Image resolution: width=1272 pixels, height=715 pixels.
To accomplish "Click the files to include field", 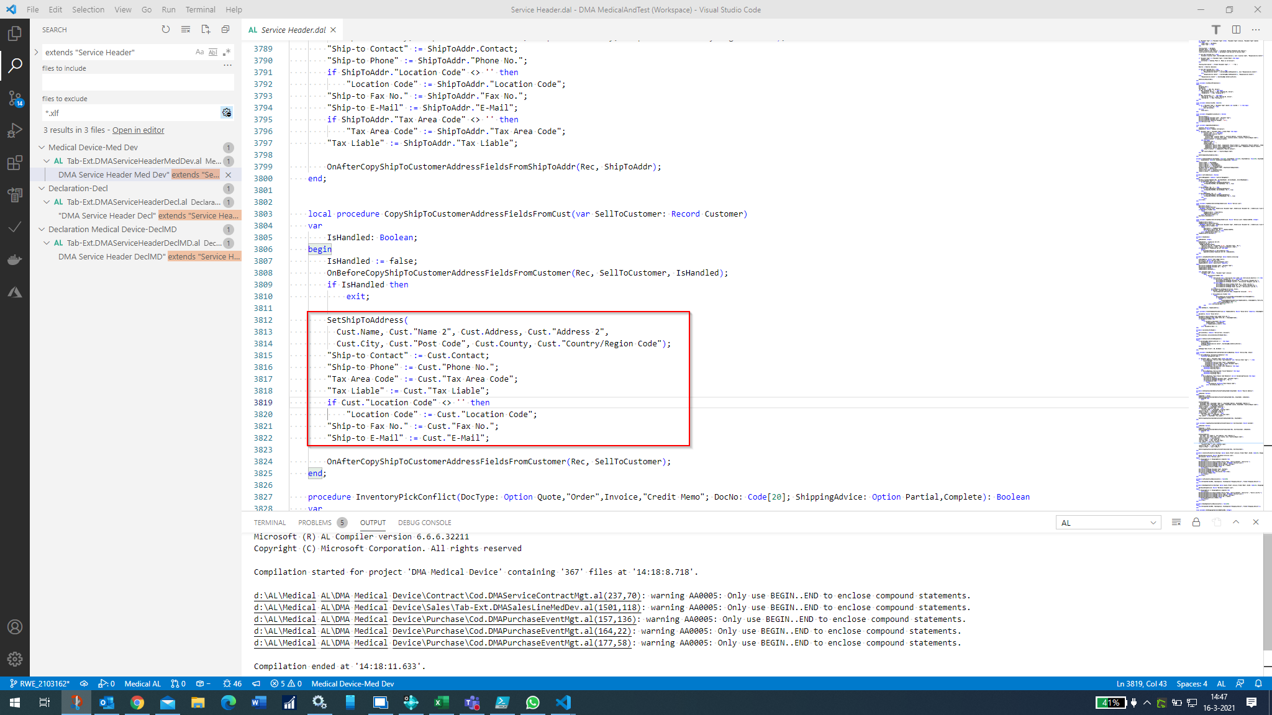I will coord(138,82).
